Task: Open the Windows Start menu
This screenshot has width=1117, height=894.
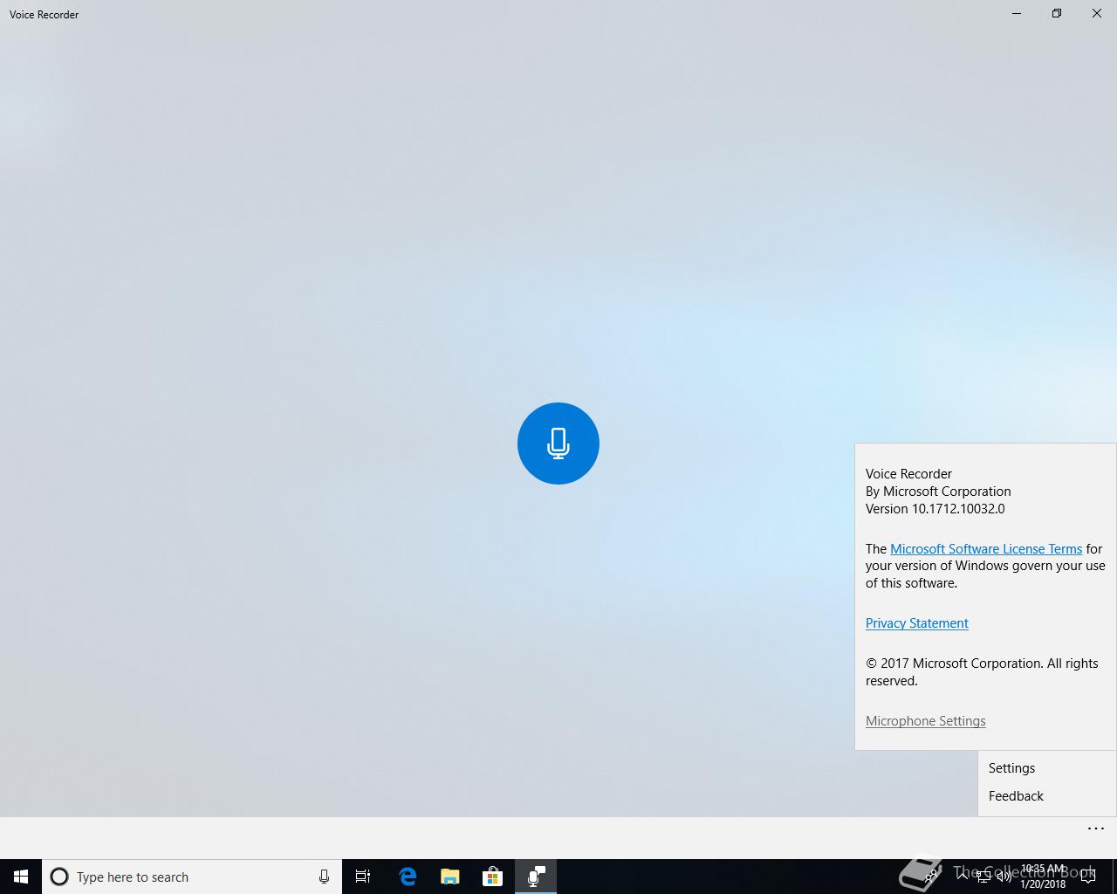Action: coord(21,877)
